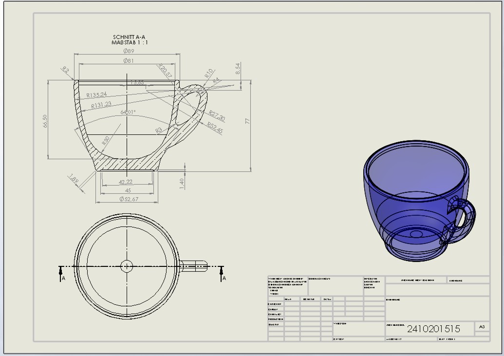Click the R20,57 radius dimension
504x356 pixels.
(x=165, y=71)
